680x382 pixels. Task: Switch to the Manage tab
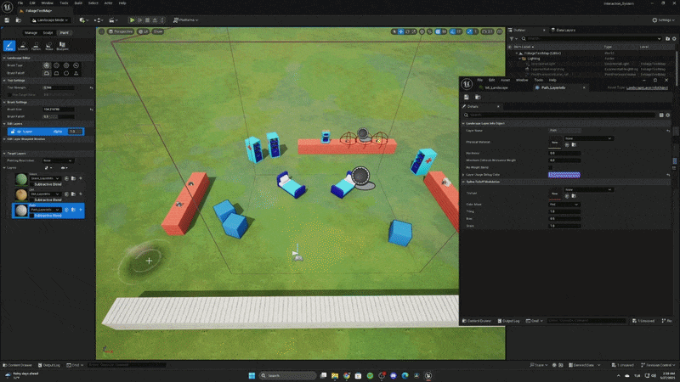31,33
